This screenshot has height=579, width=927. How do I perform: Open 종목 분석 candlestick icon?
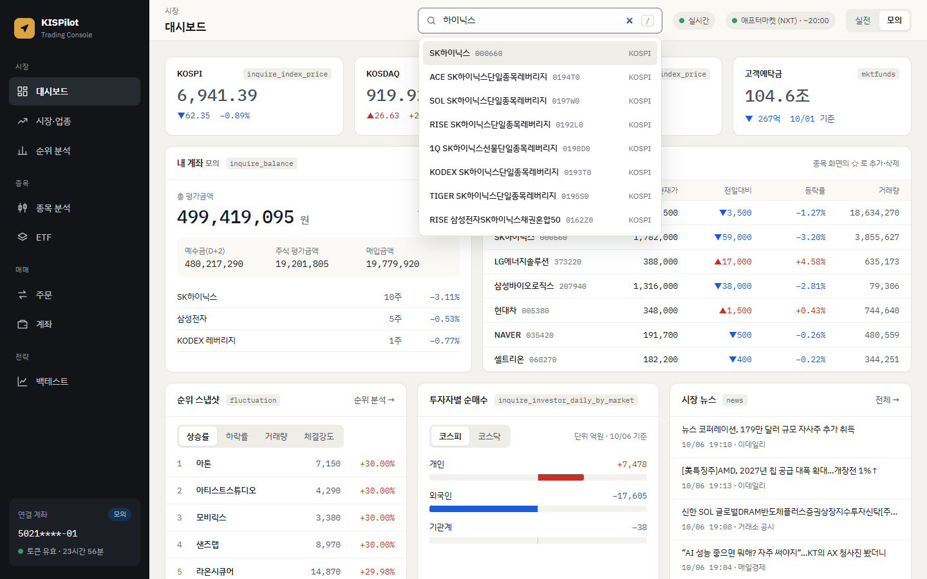point(23,208)
